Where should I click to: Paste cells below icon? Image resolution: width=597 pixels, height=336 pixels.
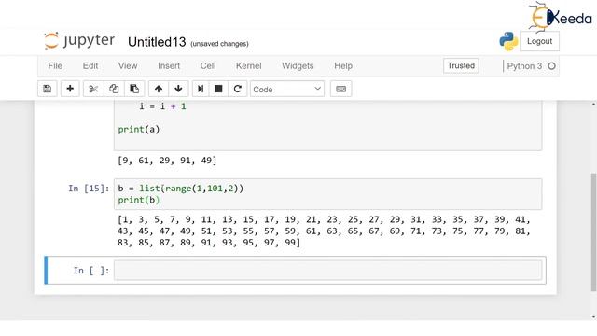pos(134,89)
